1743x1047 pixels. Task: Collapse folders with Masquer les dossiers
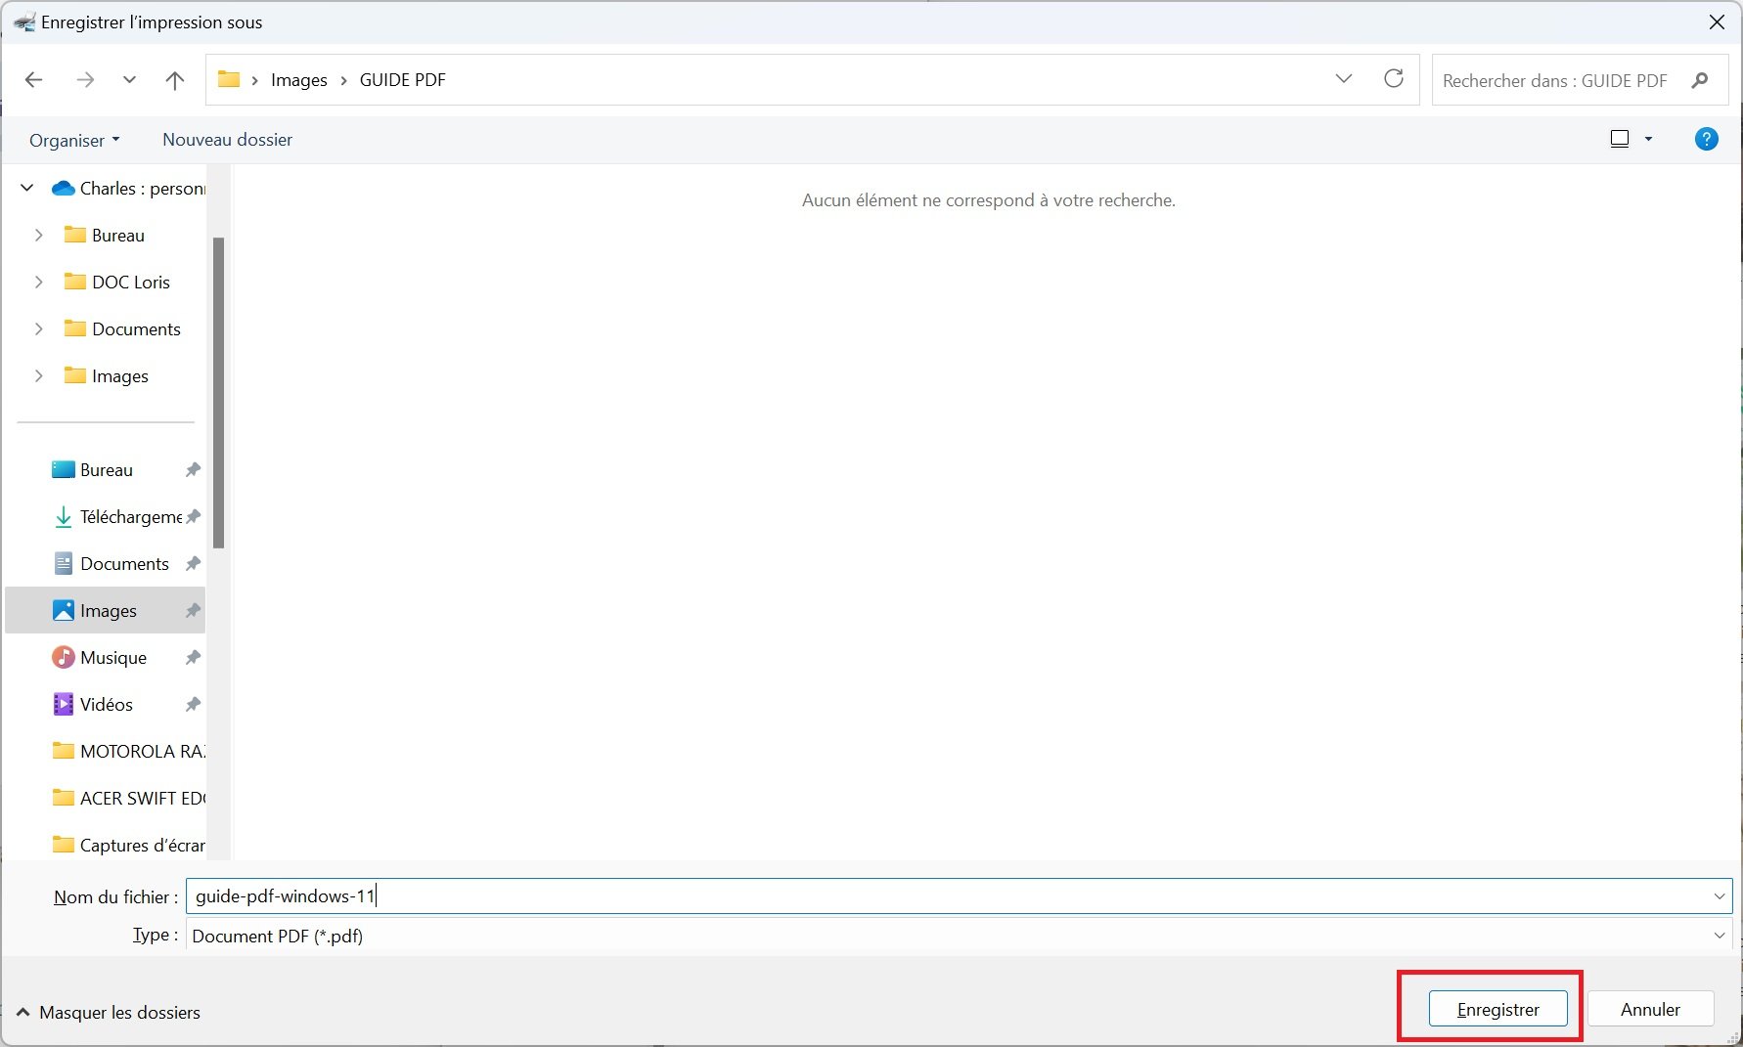pyautogui.click(x=109, y=1012)
